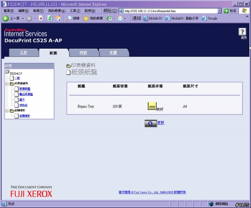The image size is (251, 208).
Task: Click the page icon beside 消耗品 link
Action: (16, 105)
